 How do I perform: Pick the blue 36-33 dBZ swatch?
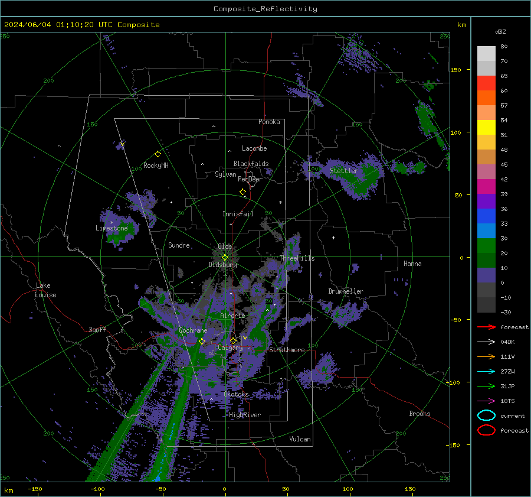(486, 216)
